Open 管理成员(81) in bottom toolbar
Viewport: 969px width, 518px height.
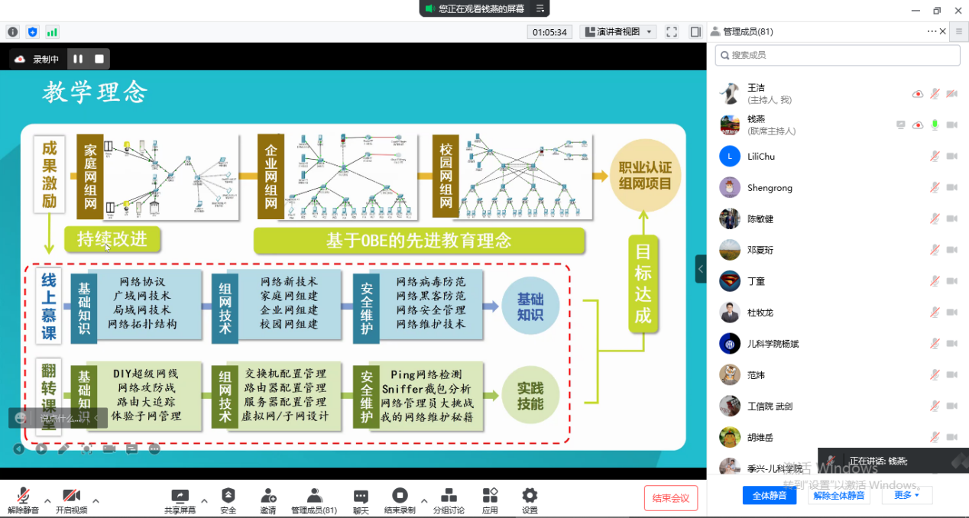tap(313, 500)
